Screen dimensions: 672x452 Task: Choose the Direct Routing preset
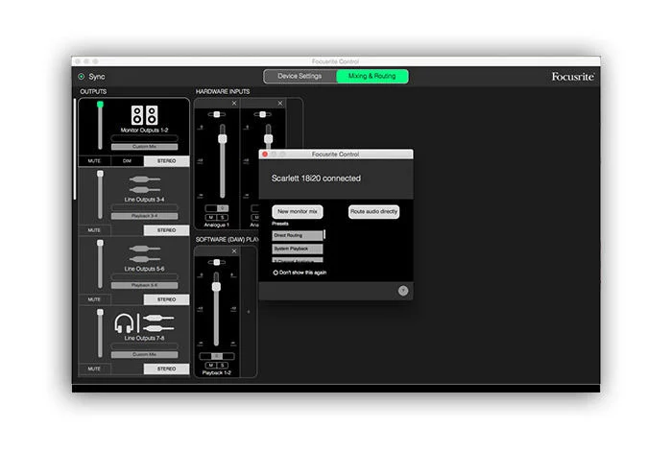point(298,235)
